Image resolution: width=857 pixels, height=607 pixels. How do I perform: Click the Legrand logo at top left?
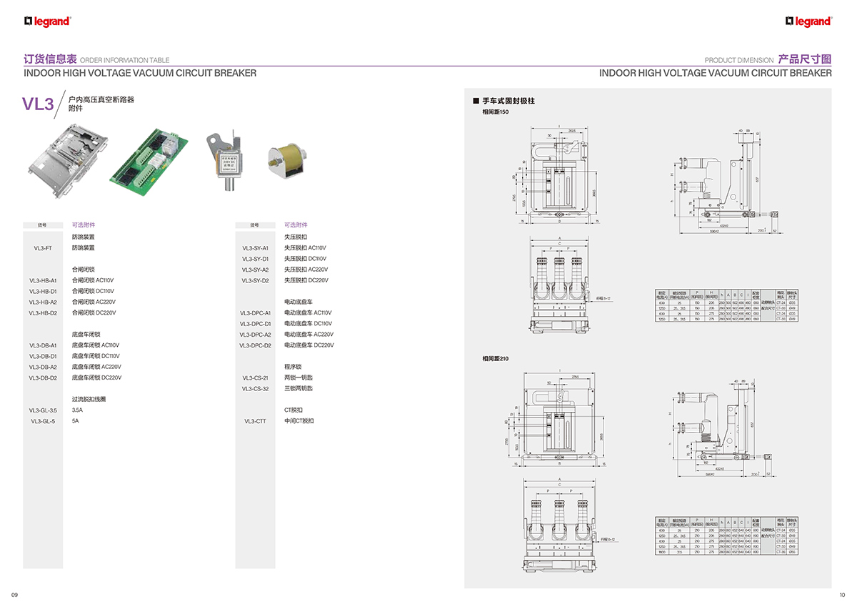(x=47, y=21)
